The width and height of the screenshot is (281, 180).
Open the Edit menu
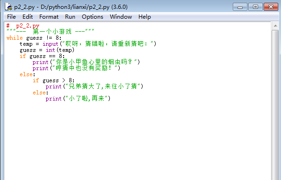(28, 17)
